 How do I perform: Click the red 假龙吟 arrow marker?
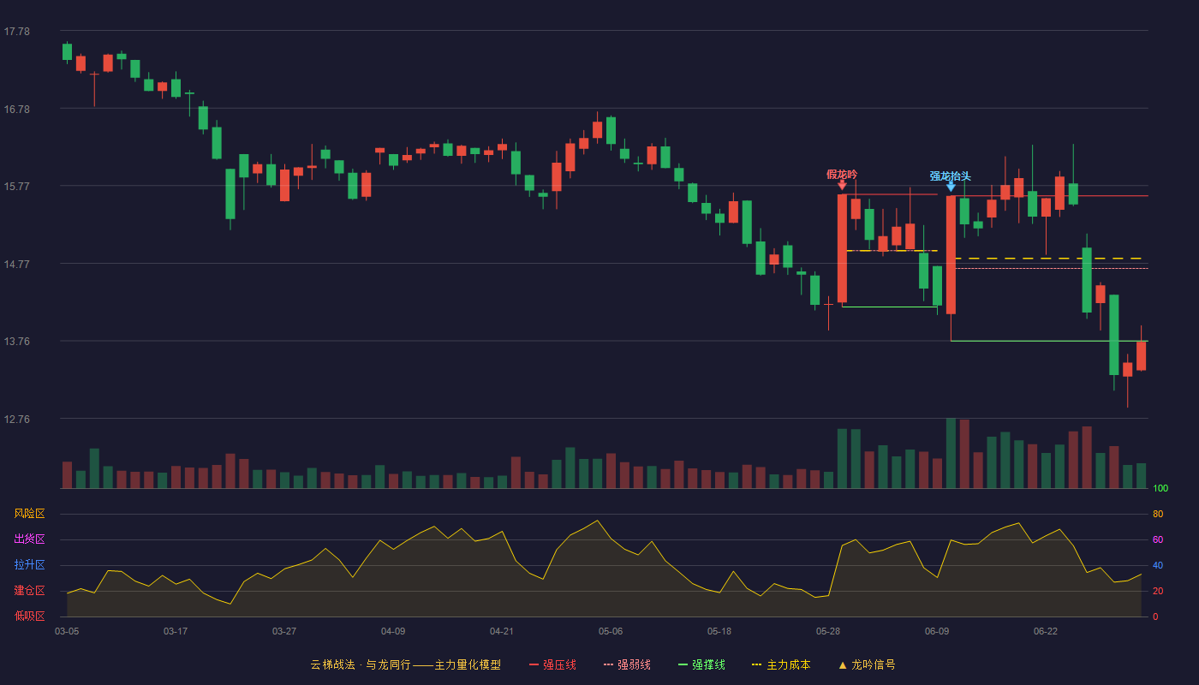point(842,185)
